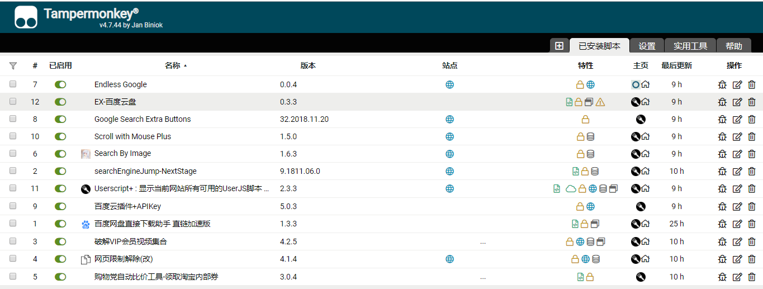Image resolution: width=763 pixels, height=289 pixels.
Task: Sort by the 站点 column header
Action: coord(449,65)
